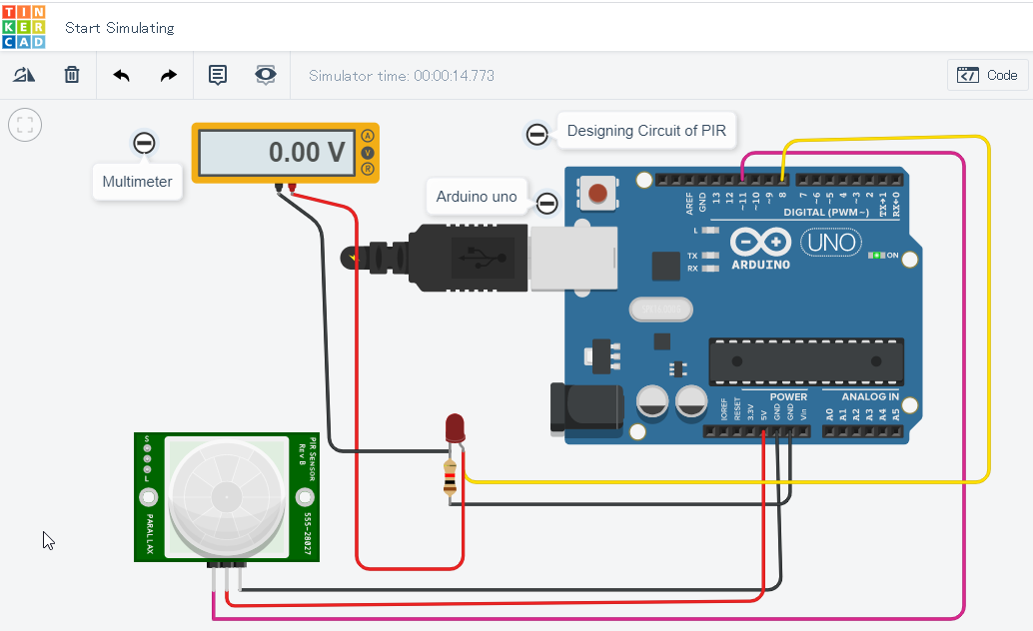Click the Multimeter note label
This screenshot has width=1033, height=631.
pyautogui.click(x=137, y=182)
